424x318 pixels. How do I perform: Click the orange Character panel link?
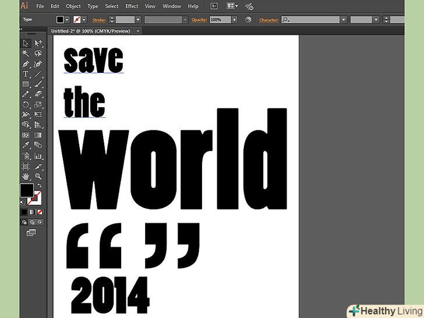[x=268, y=20]
